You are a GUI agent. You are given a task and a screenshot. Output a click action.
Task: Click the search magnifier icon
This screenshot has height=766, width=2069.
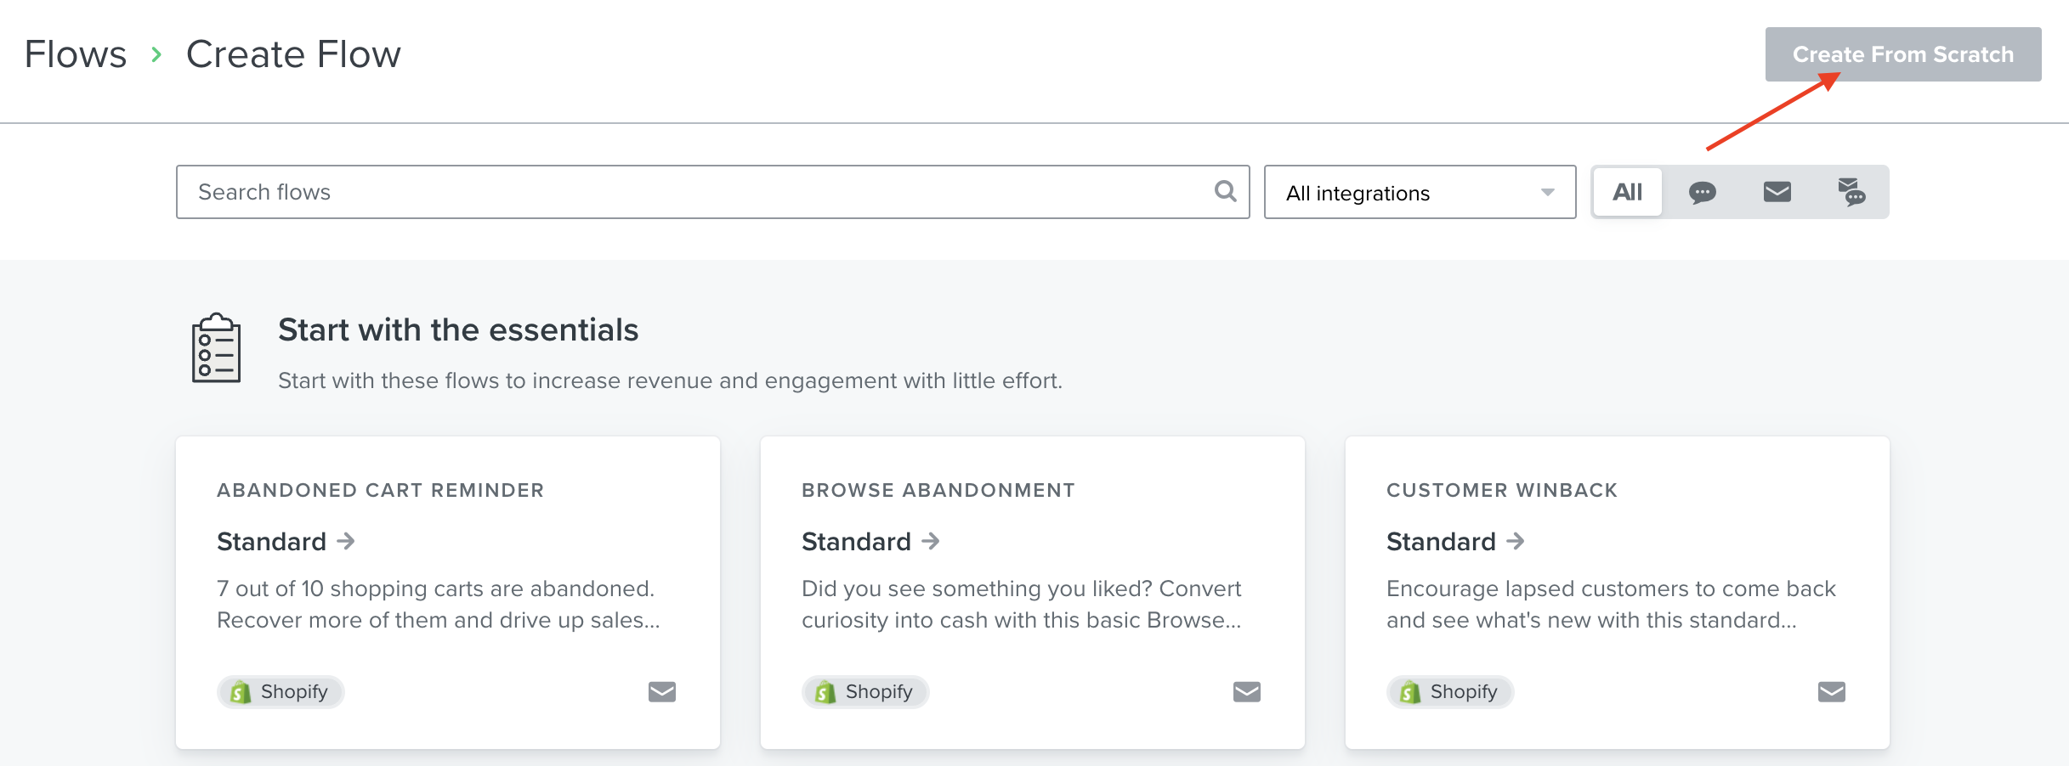click(x=1225, y=191)
